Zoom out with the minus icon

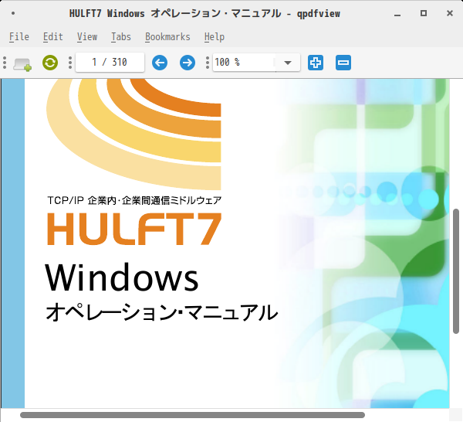pyautogui.click(x=343, y=63)
